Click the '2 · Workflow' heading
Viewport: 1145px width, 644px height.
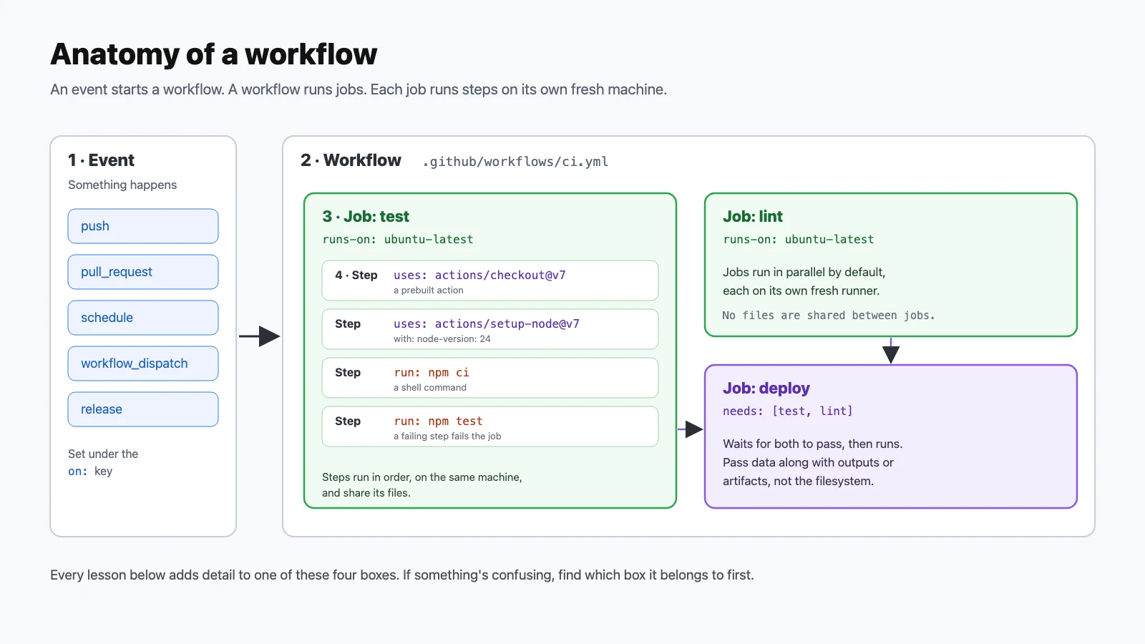[x=351, y=160]
